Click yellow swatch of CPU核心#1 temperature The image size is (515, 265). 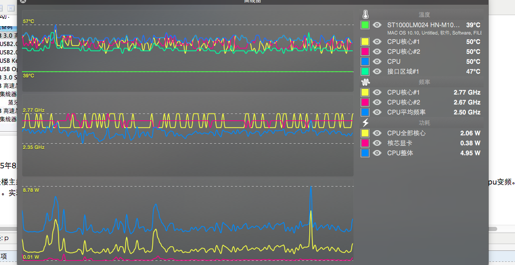(365, 42)
